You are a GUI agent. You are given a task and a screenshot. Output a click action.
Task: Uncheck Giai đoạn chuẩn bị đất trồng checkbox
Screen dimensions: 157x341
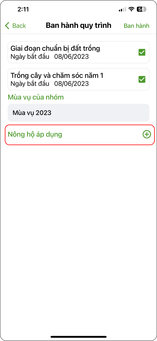(x=142, y=52)
